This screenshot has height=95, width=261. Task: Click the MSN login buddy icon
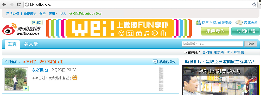(198, 23)
